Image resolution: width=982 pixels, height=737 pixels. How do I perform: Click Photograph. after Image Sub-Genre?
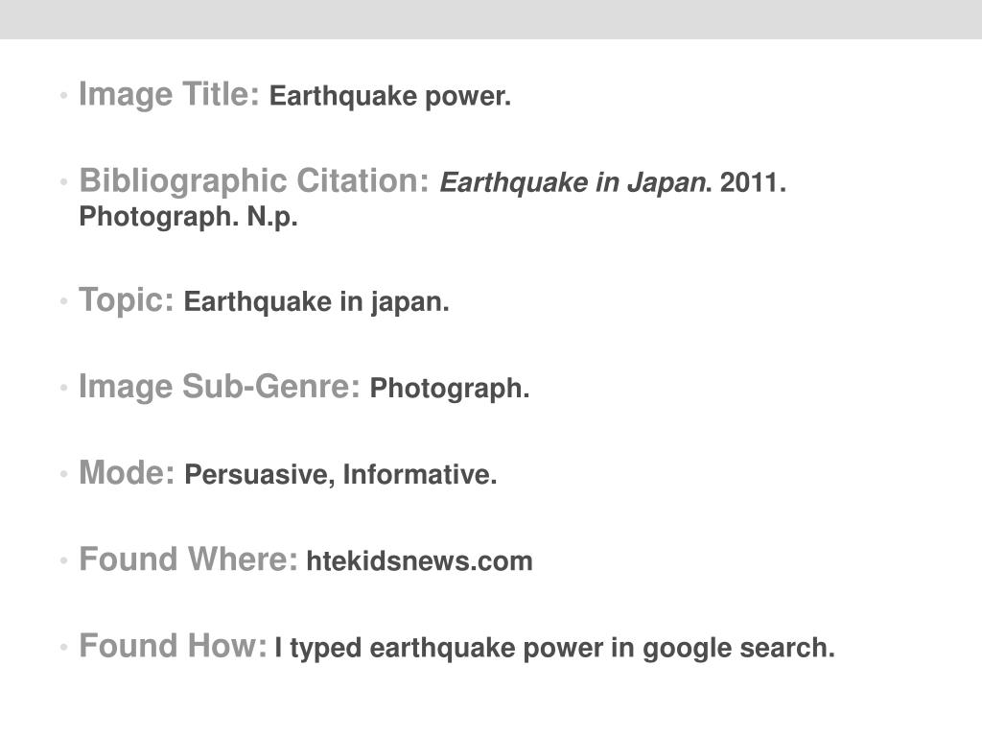(451, 389)
